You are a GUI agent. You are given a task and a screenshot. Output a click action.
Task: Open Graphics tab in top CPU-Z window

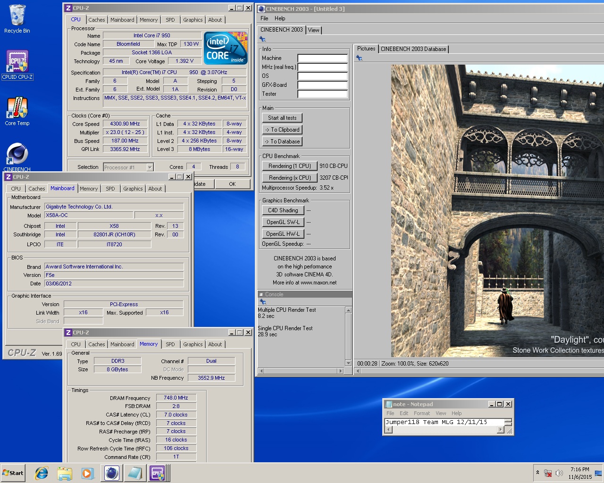pos(193,20)
